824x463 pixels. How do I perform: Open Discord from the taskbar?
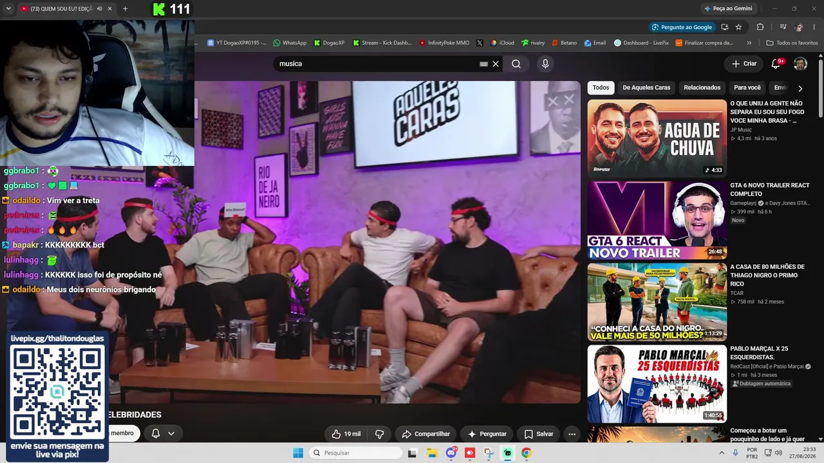click(451, 453)
